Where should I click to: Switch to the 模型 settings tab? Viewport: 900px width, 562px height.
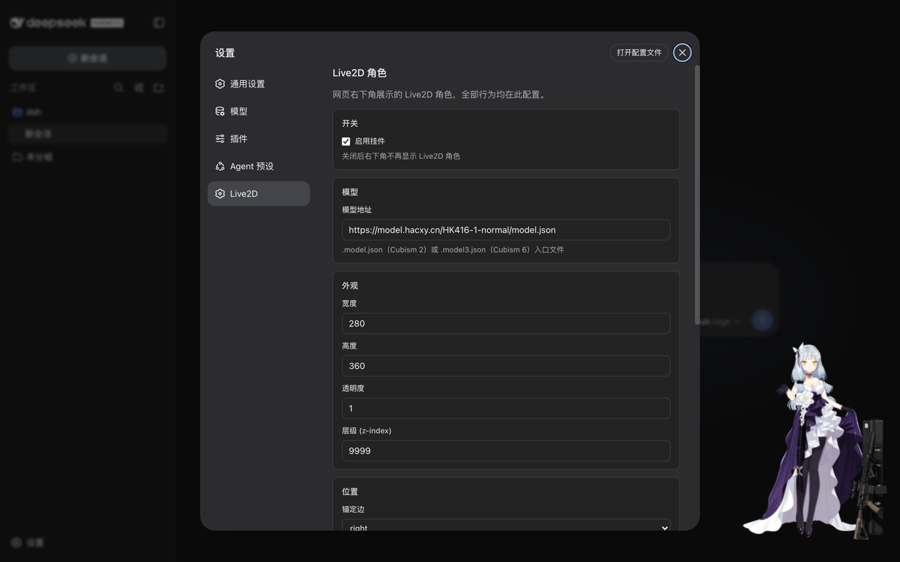[259, 111]
